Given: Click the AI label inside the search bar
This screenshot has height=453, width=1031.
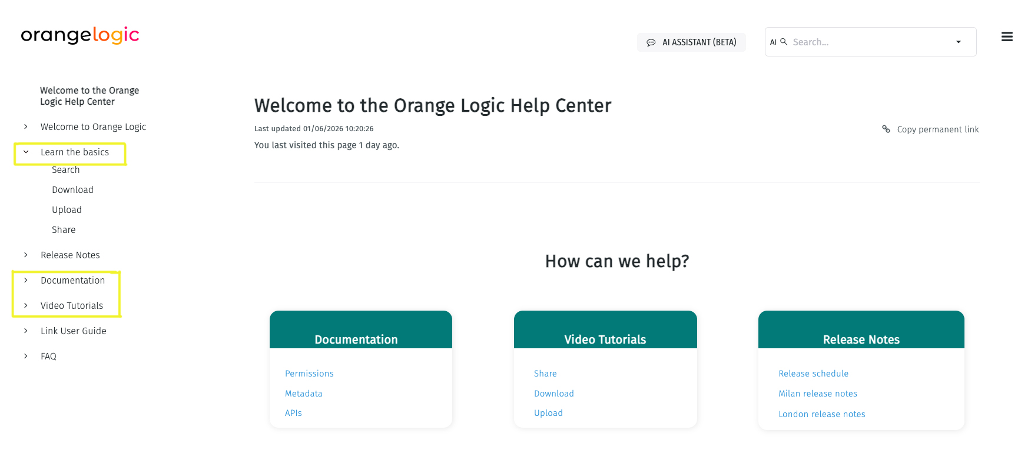Looking at the screenshot, I should (773, 42).
